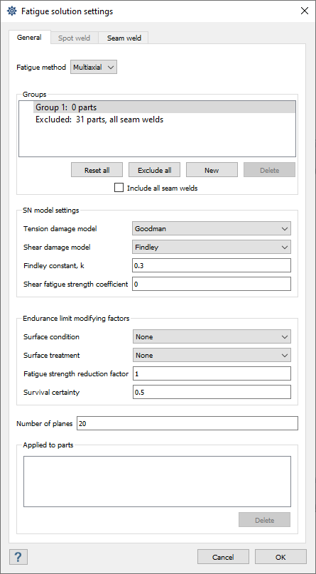The height and width of the screenshot is (574, 316).
Task: Enable Include all seam welds checkbox
Action: click(x=119, y=188)
